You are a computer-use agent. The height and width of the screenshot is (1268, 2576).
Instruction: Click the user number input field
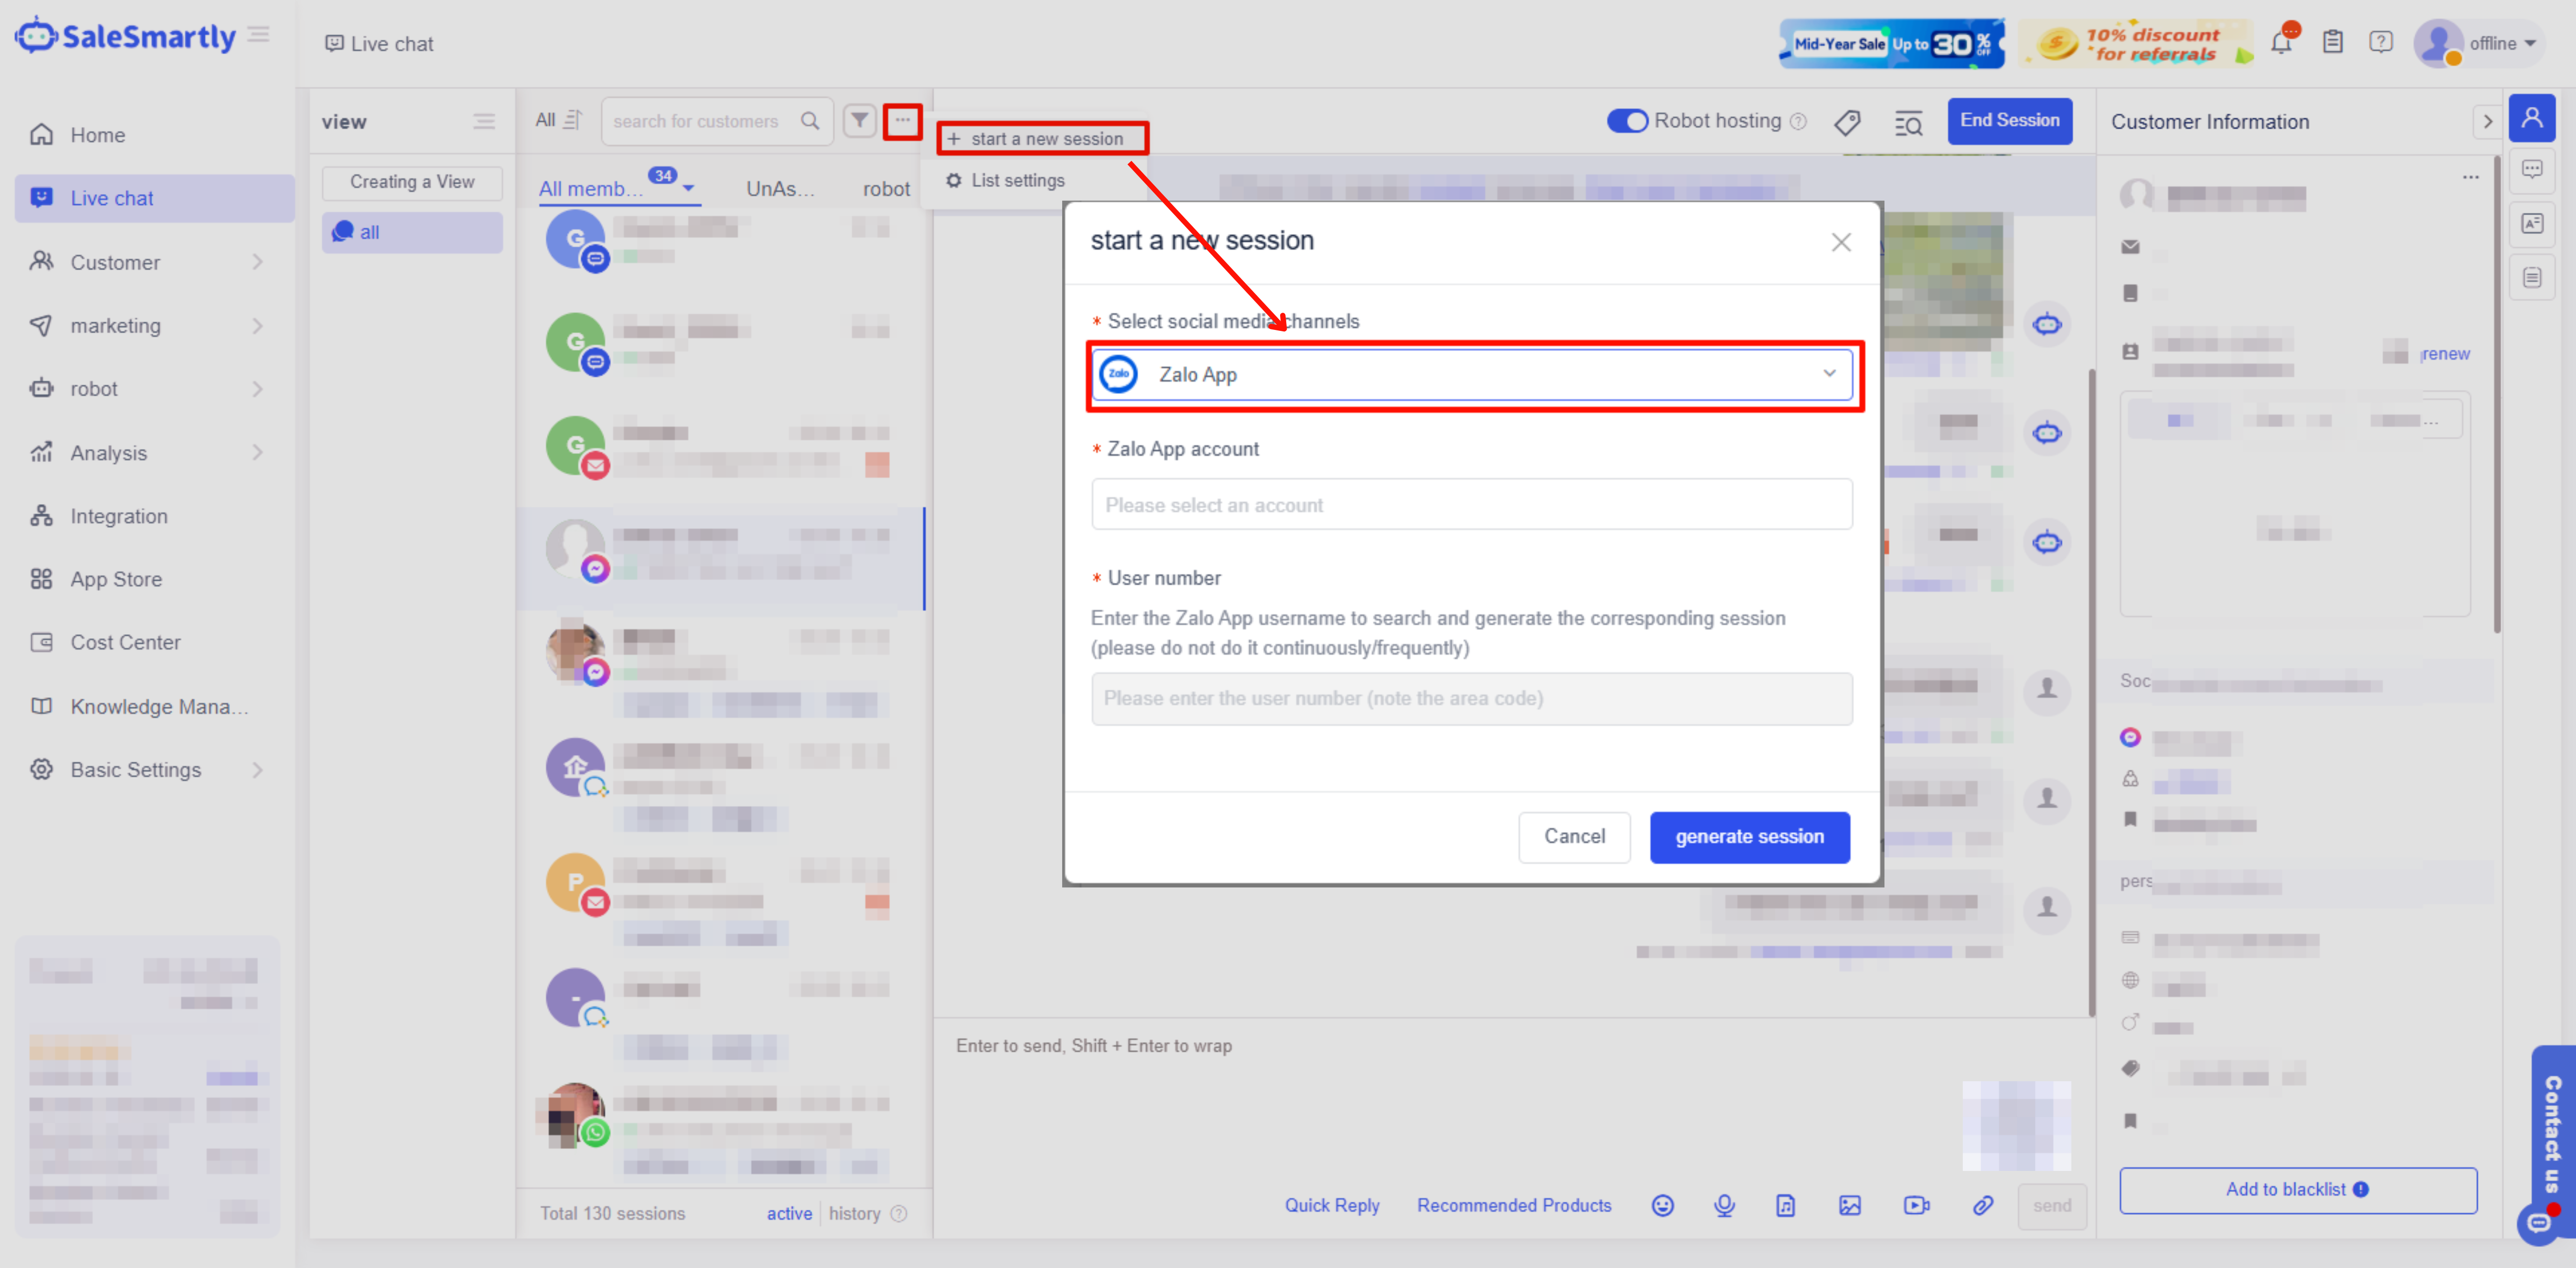1470,698
